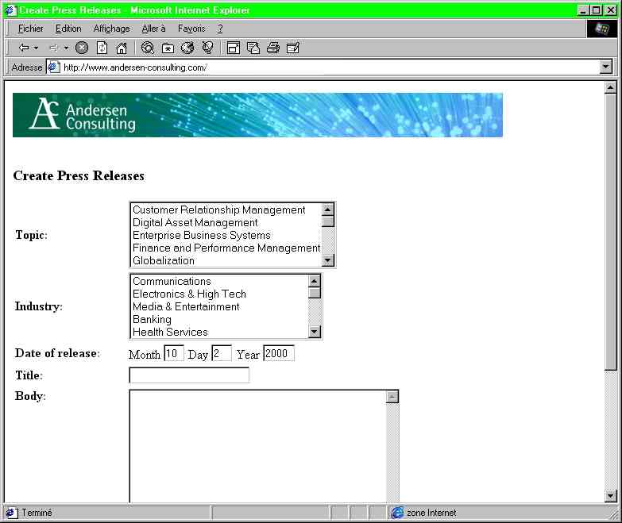Click the zone Internet globe icon

pos(397,513)
